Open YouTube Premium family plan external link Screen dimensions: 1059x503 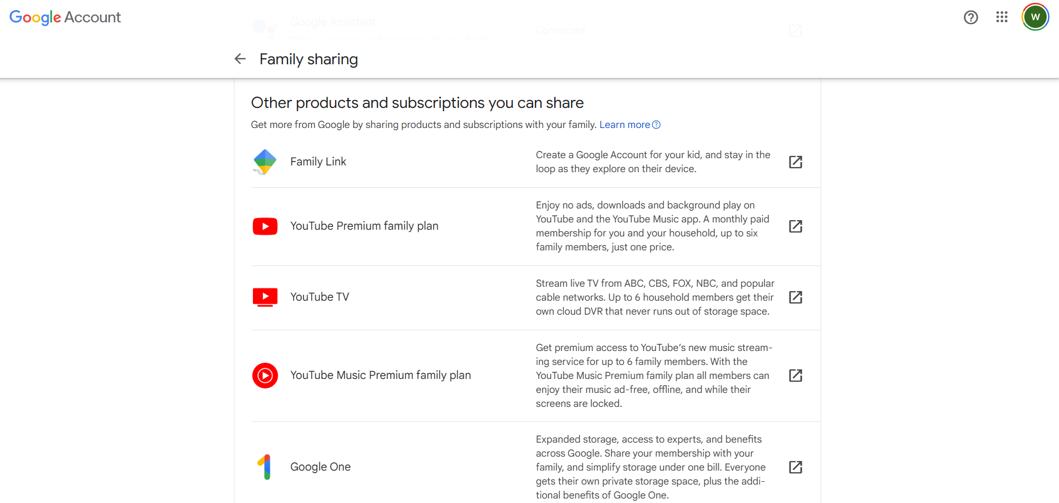(x=796, y=226)
